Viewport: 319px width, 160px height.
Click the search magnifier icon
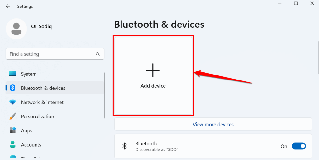point(98,54)
